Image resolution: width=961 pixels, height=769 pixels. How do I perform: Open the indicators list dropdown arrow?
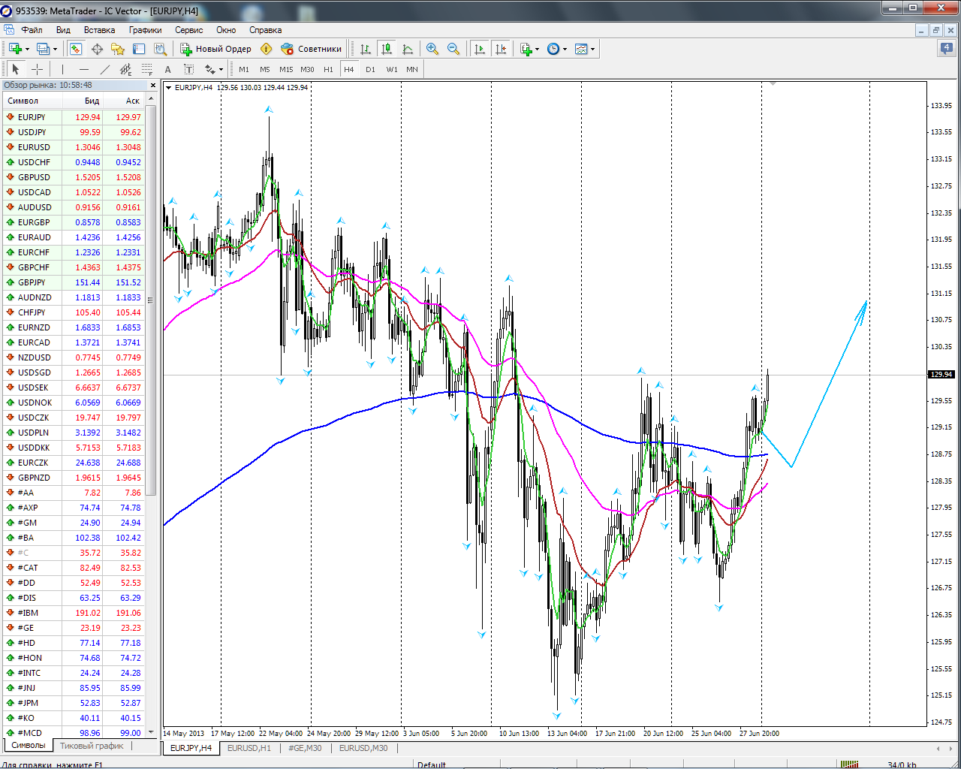[x=537, y=50]
